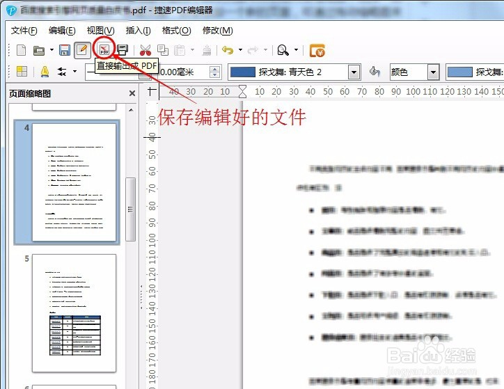Screen dimensions: 504x389
Task: Click the Undo arrow icon
Action: pos(228,50)
